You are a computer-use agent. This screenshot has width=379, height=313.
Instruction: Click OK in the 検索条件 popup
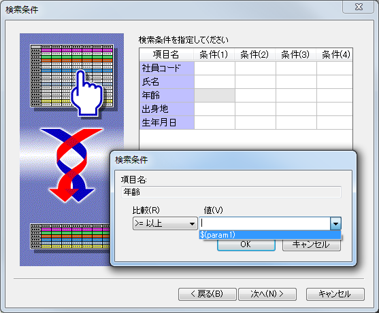tap(246, 244)
